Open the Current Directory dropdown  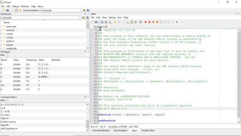tap(80, 10)
